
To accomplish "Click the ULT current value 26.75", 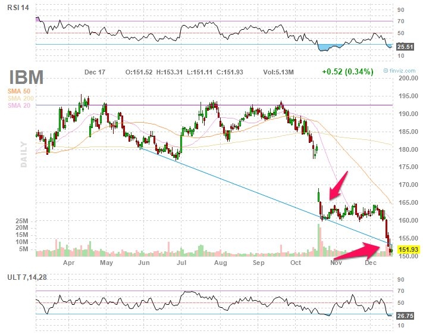I will tap(405, 316).
